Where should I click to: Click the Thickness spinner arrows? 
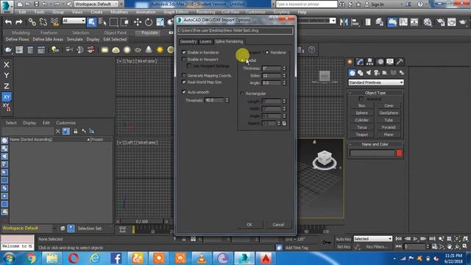coord(284,68)
